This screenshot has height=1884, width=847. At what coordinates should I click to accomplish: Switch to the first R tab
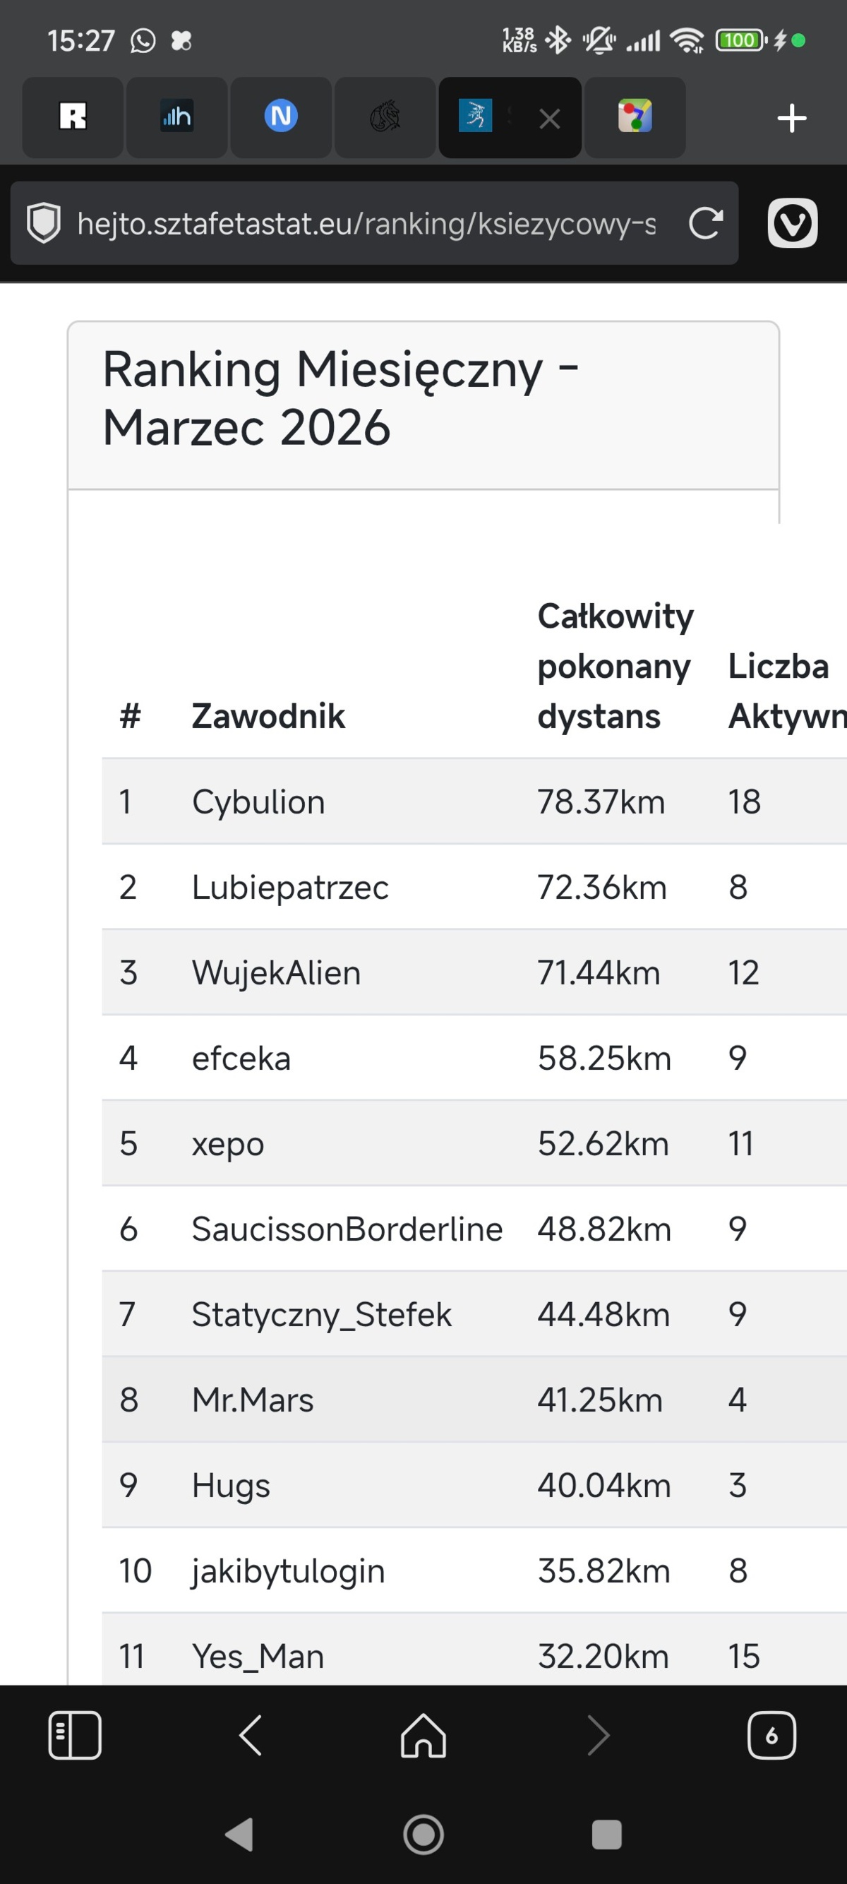(73, 117)
